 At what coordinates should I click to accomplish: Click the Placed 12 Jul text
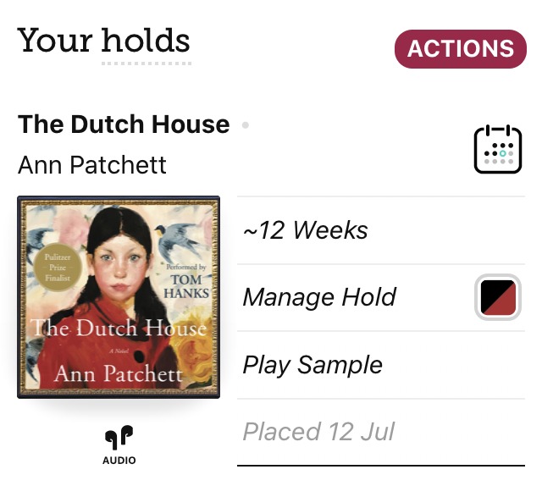pyautogui.click(x=318, y=432)
